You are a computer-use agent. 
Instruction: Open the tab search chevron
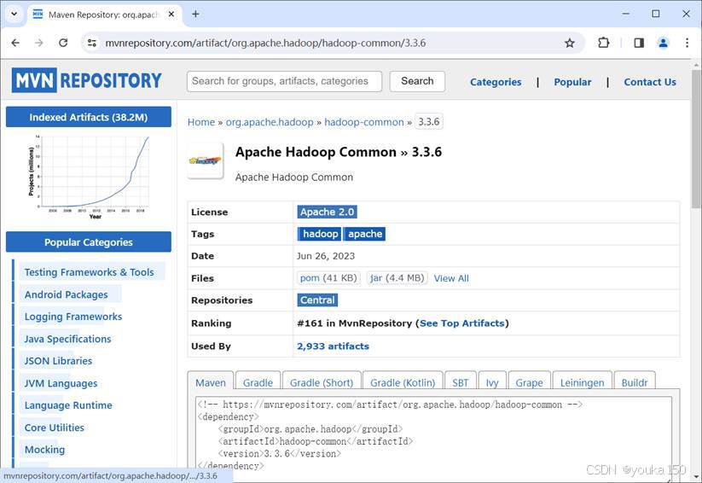15,14
